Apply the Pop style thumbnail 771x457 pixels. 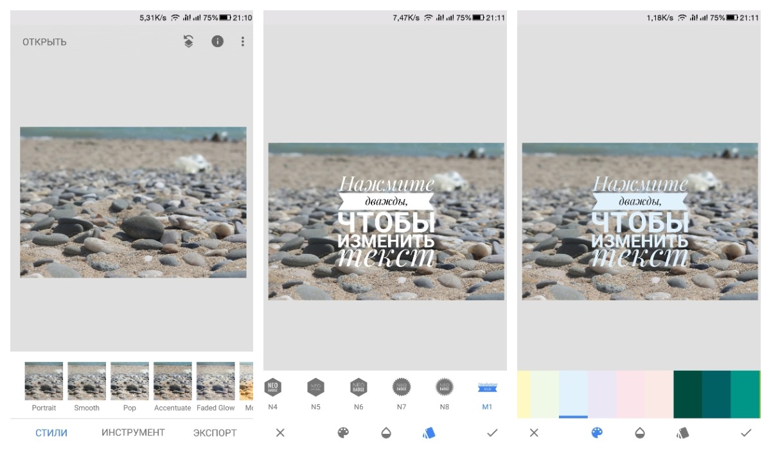129,381
